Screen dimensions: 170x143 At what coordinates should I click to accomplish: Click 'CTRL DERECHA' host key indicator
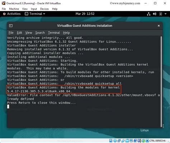157,141
